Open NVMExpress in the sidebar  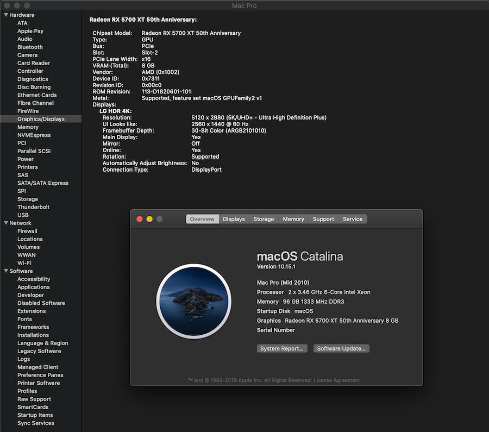[x=34, y=135]
